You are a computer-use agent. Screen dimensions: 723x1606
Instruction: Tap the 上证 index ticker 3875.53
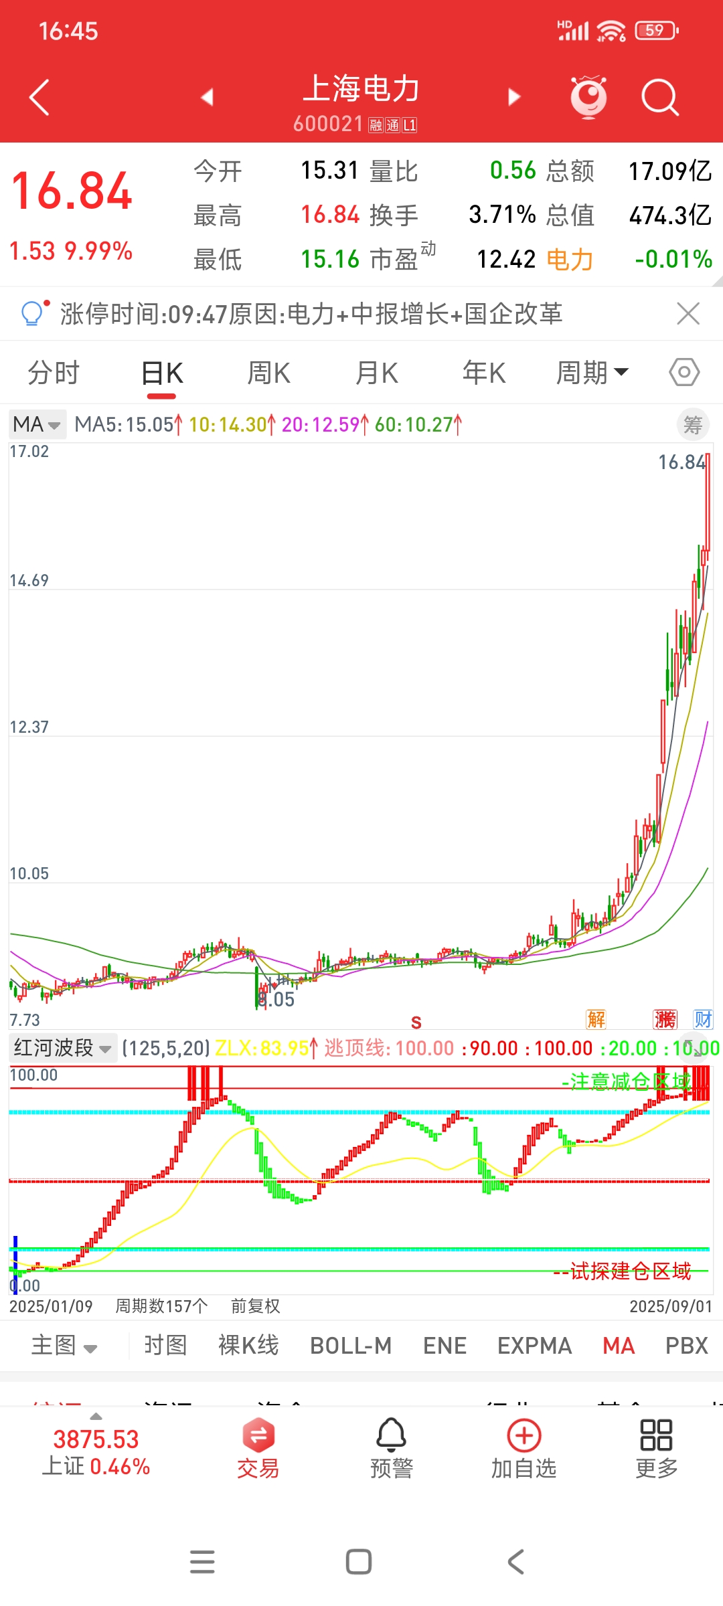tap(96, 1451)
